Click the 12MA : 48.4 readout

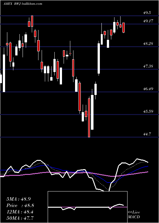(x=20, y=212)
